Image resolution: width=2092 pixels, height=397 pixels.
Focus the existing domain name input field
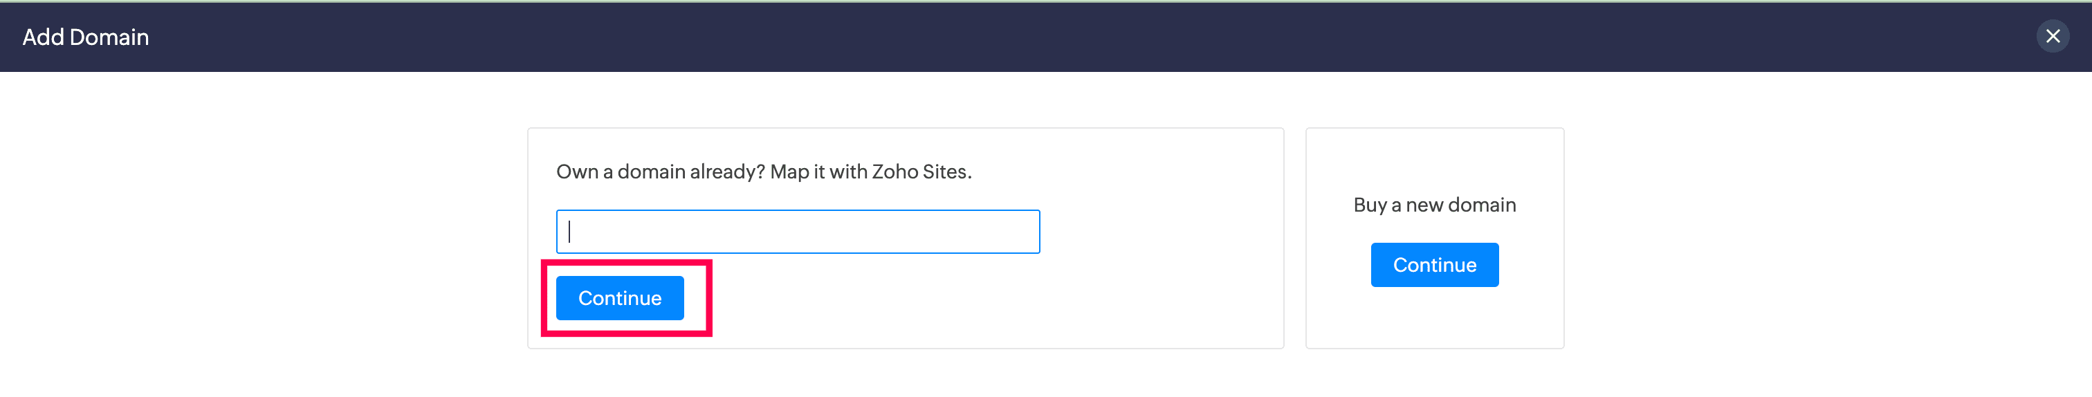pyautogui.click(x=798, y=232)
